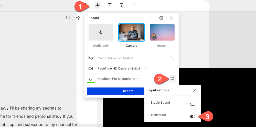Enable the Studio Sound toggle
Screen dimensions: 256x127
click(x=193, y=104)
